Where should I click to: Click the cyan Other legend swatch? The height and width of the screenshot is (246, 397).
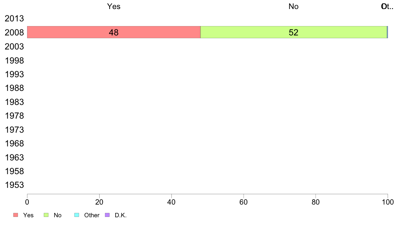[77, 215]
